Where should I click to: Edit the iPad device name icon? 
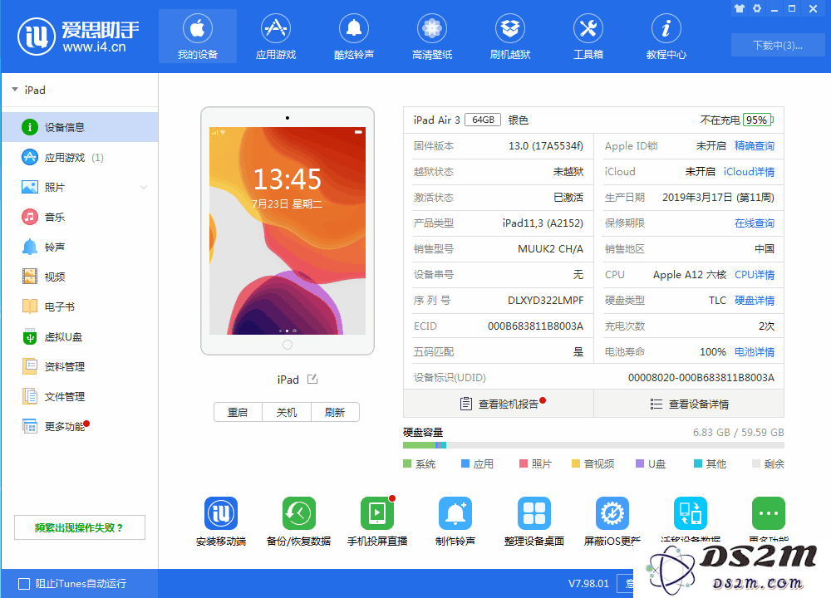[312, 380]
